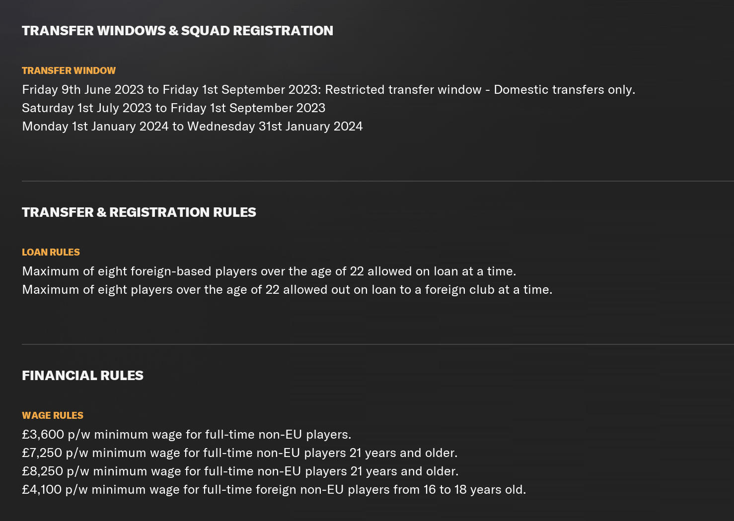Click the foreign-based players loan limit rule

pos(269,271)
